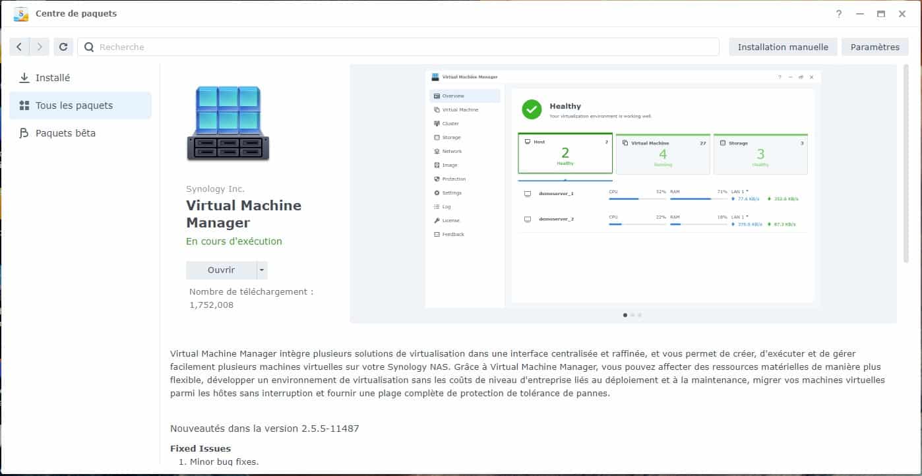The image size is (922, 476).
Task: Click the Storage card showing 3
Action: click(760, 154)
